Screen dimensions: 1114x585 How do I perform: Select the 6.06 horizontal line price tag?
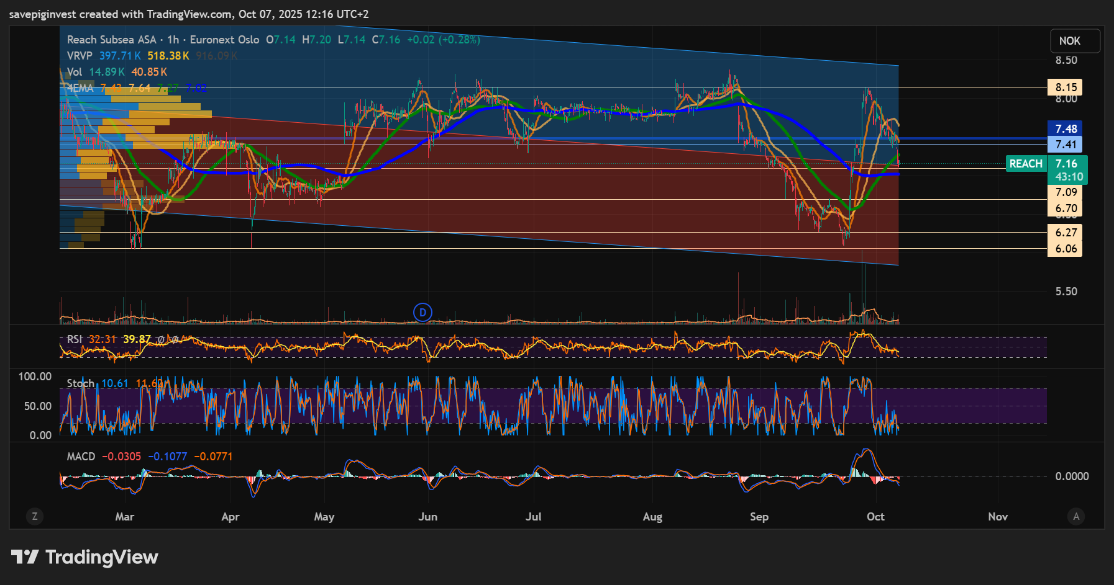[1066, 249]
